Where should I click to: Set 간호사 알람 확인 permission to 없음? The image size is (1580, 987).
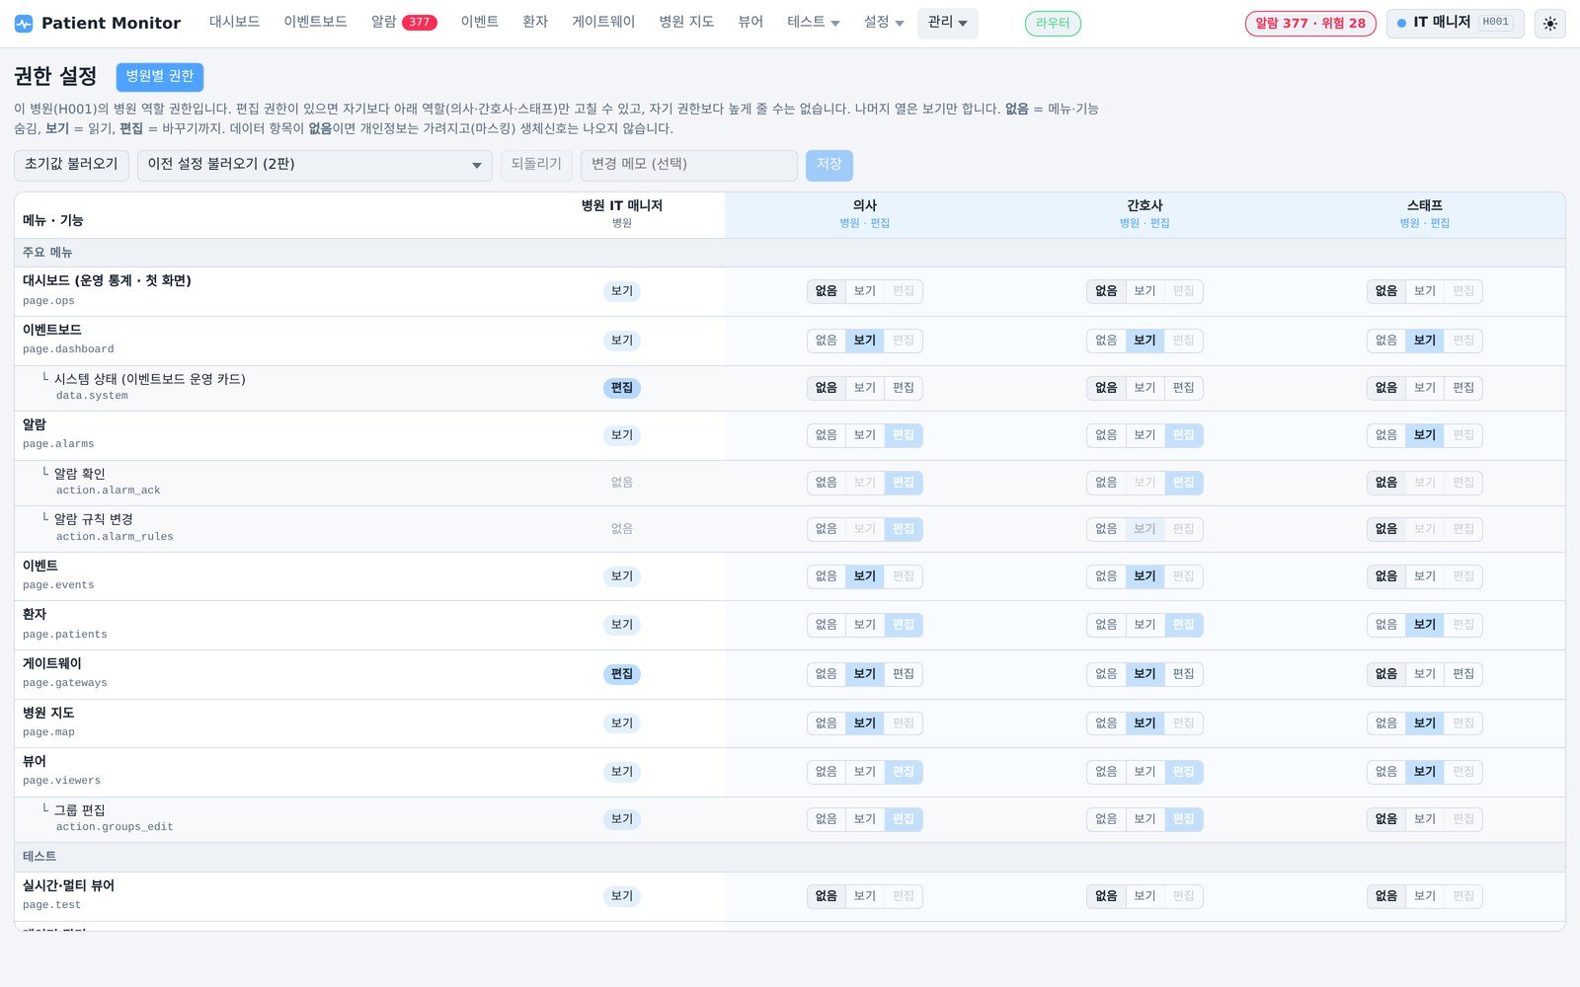1106,483
